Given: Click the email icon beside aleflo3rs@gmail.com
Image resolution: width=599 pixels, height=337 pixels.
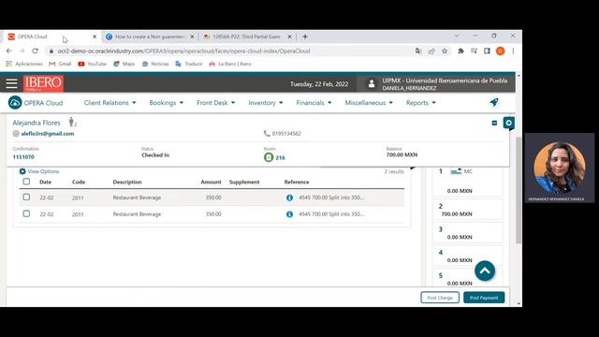Looking at the screenshot, I should (x=16, y=133).
